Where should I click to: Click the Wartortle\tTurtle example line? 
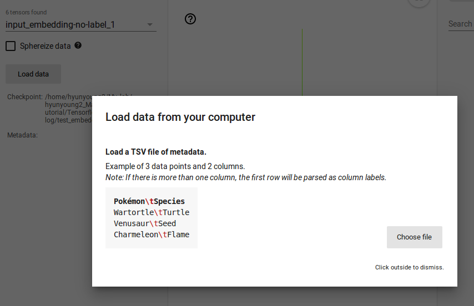(x=152, y=212)
